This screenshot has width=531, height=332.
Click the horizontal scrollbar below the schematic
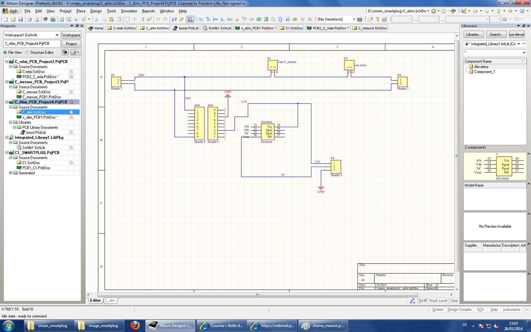click(x=257, y=294)
